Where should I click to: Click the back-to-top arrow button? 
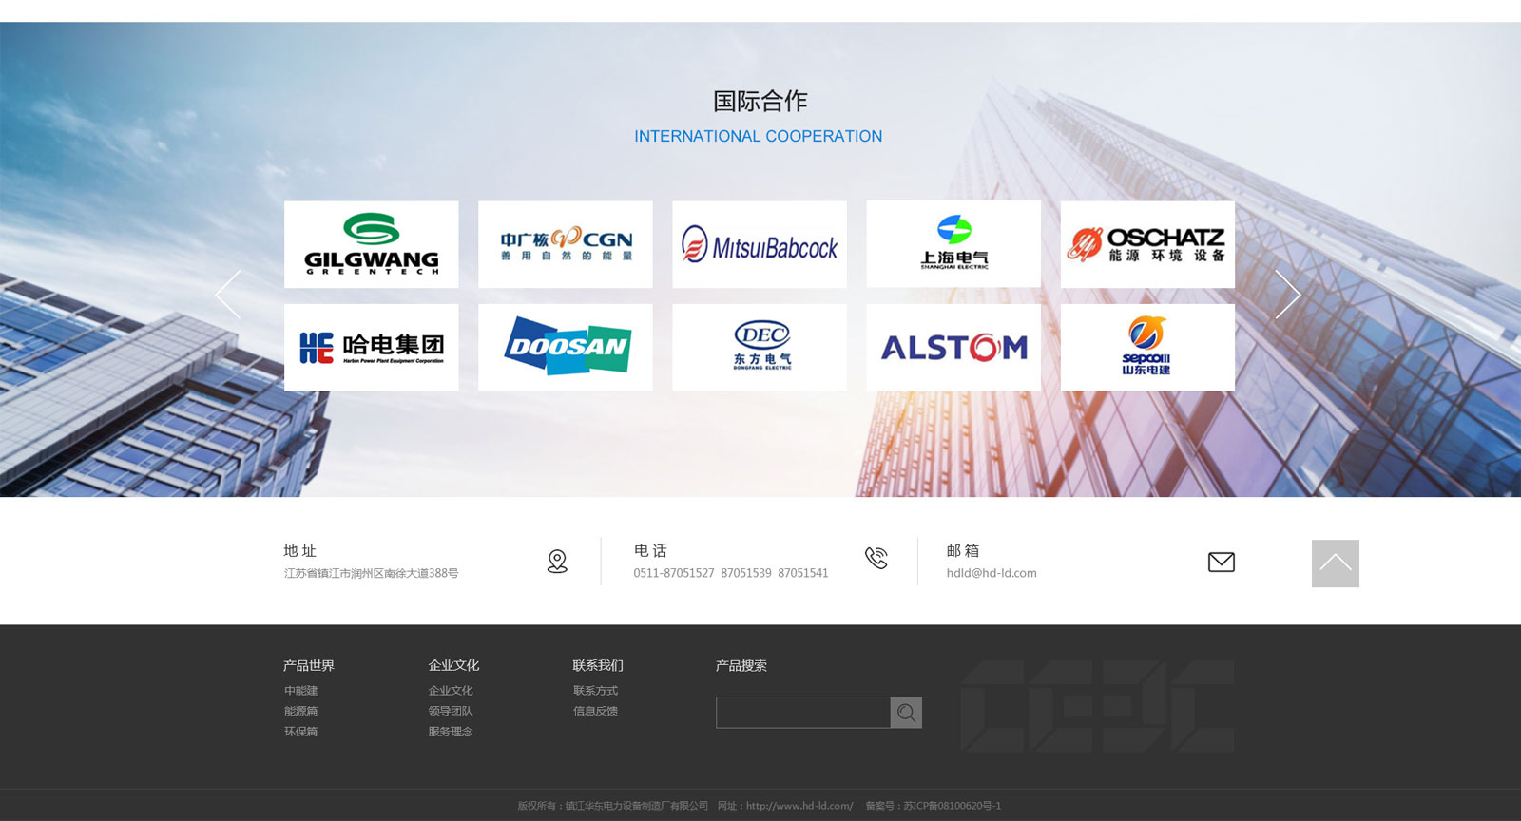click(1336, 563)
